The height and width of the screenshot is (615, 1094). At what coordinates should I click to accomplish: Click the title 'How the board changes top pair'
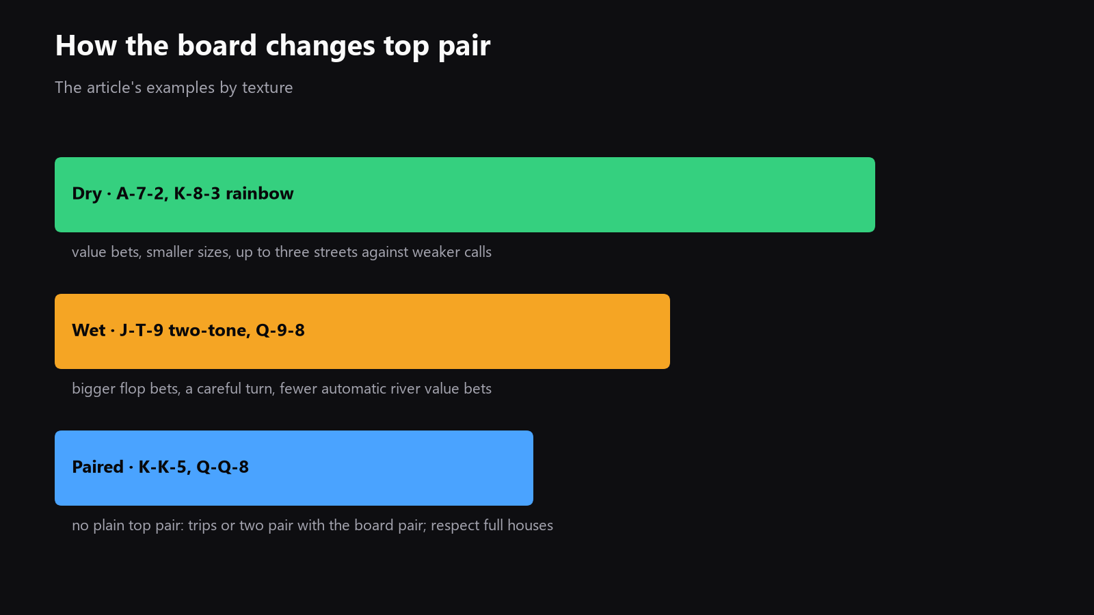pos(273,46)
